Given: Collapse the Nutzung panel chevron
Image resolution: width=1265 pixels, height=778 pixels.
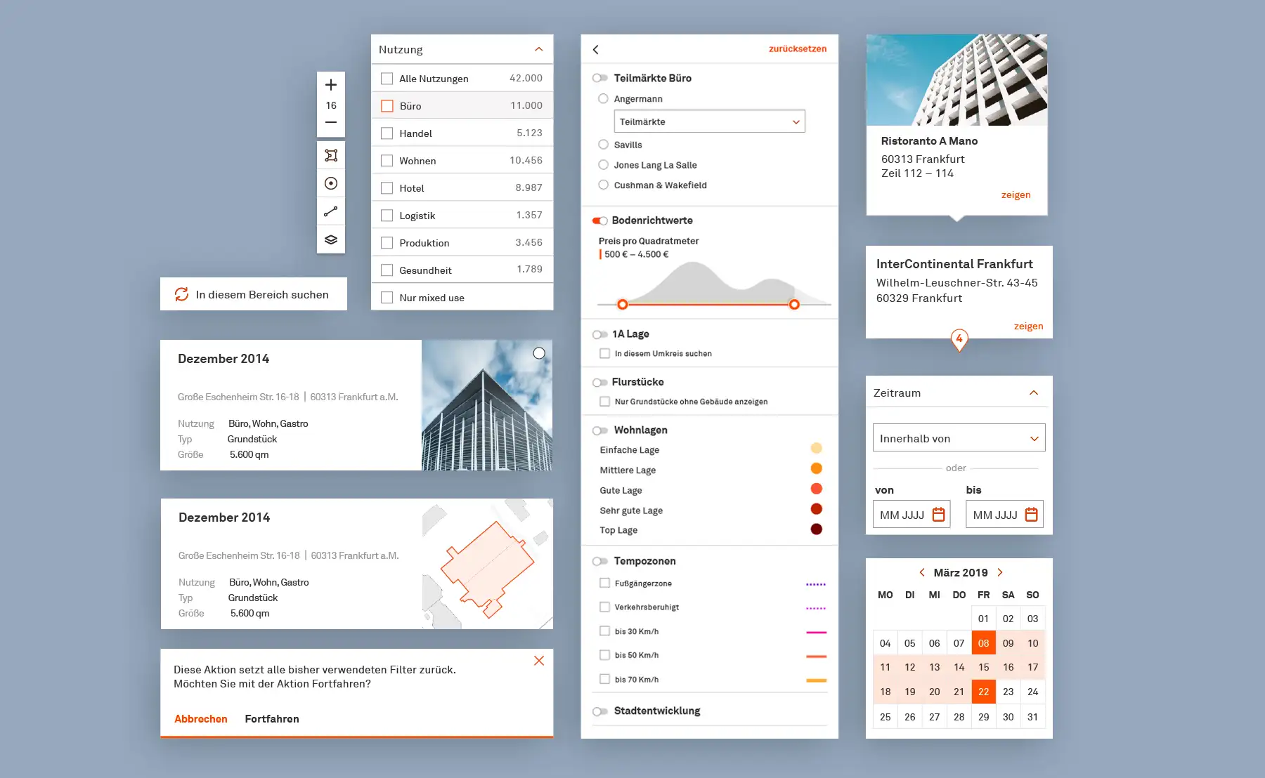Looking at the screenshot, I should tap(539, 49).
